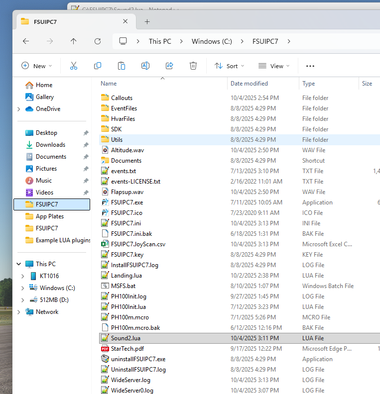Expand the Windows (C:) drive node
Screen dimensions: 380x394
point(22,288)
